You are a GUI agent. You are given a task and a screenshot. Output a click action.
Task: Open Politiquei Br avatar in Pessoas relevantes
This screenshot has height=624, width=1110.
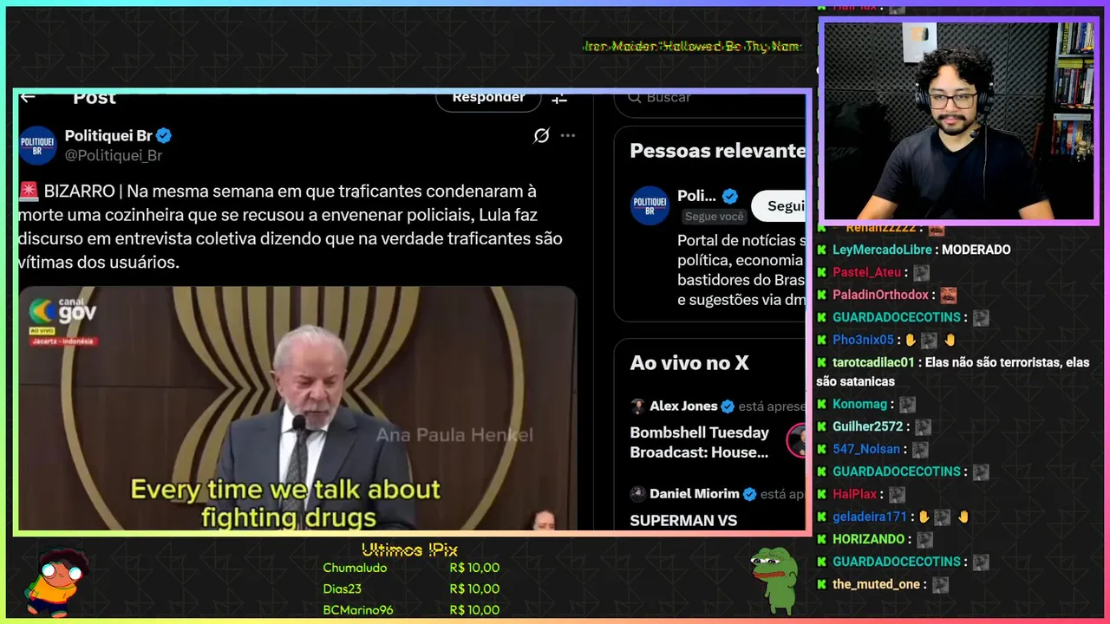650,205
